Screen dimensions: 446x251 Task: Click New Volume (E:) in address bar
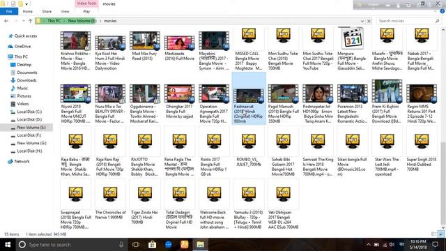pos(82,21)
